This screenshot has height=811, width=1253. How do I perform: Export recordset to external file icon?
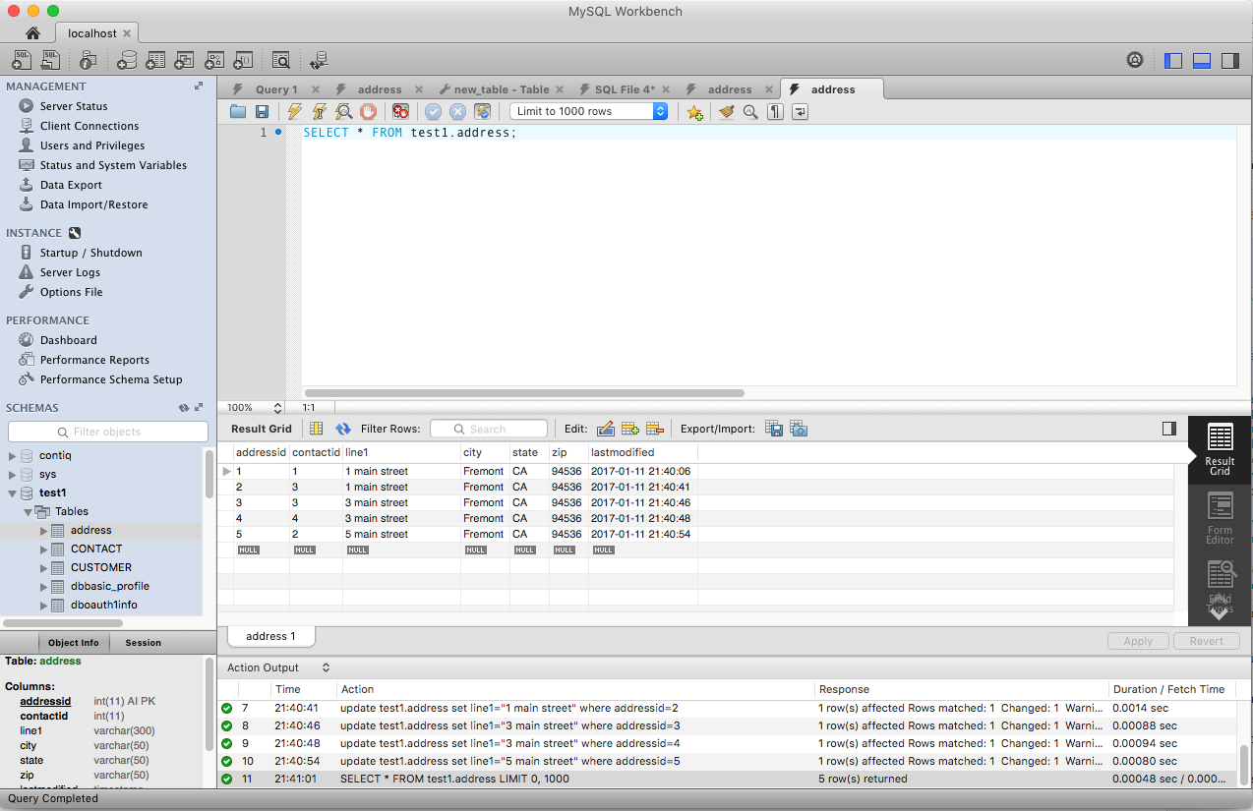tap(774, 429)
